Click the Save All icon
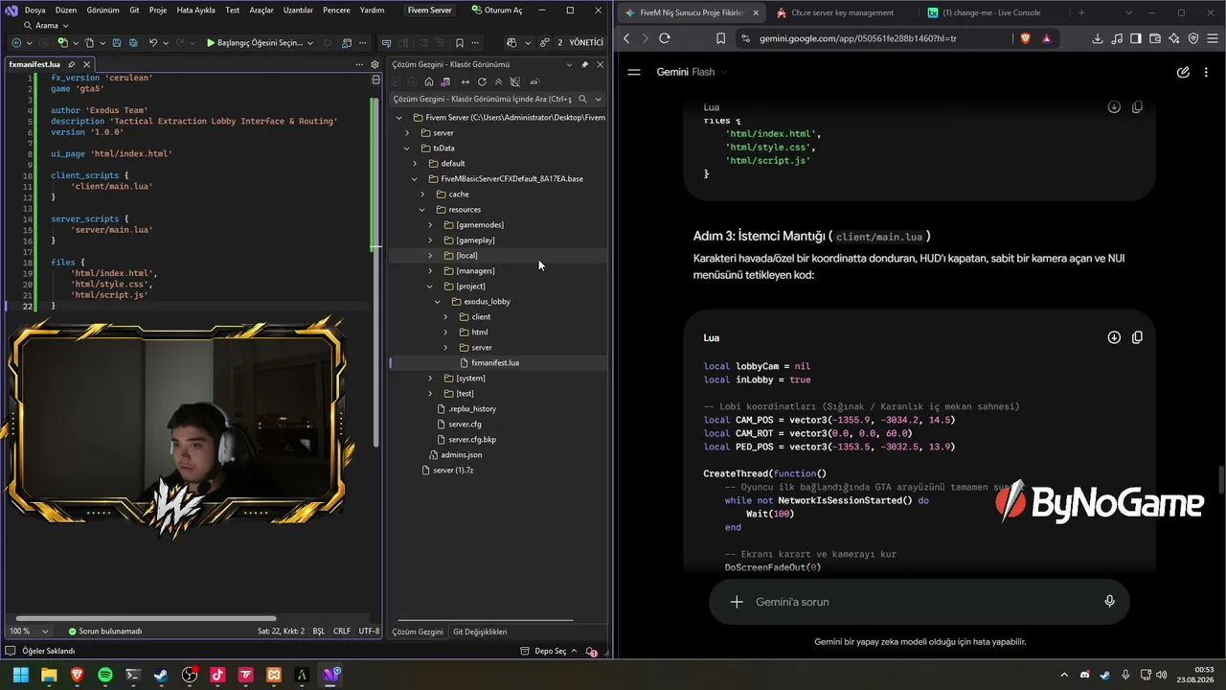This screenshot has height=690, width=1226. click(131, 43)
